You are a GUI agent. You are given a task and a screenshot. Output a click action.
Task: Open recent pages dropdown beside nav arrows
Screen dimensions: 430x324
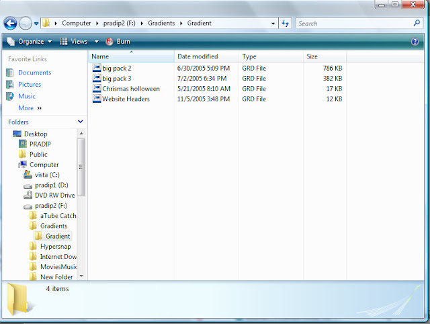pyautogui.click(x=36, y=24)
